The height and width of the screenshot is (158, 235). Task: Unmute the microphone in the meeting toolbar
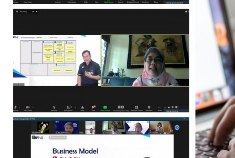coord(15,107)
